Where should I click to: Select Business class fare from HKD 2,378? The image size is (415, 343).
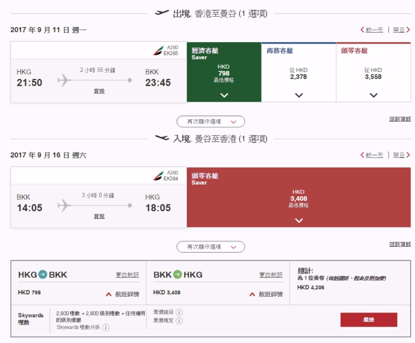(299, 73)
